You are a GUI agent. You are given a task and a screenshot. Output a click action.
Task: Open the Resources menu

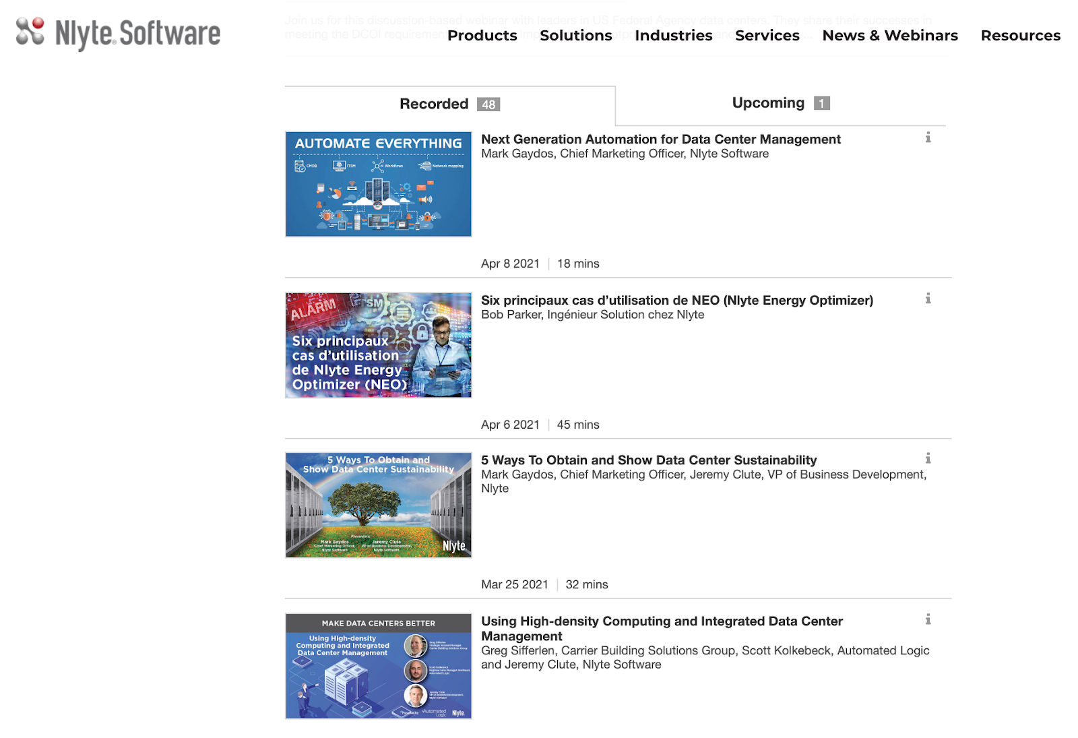(x=1021, y=35)
